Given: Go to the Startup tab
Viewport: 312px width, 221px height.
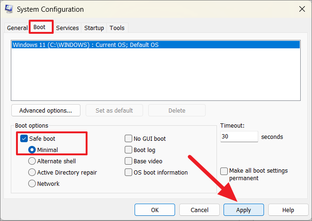Looking at the screenshot, I should coord(94,28).
